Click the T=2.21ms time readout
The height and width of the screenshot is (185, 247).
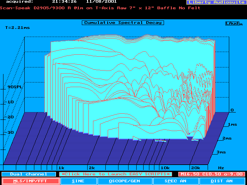(x=17, y=28)
